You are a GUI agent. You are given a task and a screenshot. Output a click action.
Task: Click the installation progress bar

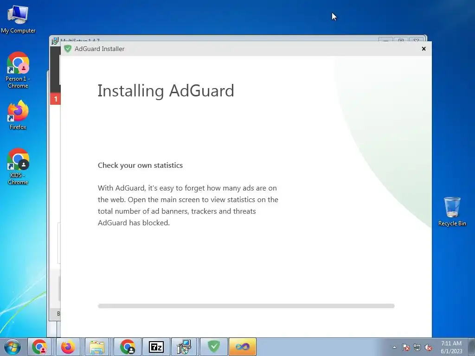tap(246, 306)
